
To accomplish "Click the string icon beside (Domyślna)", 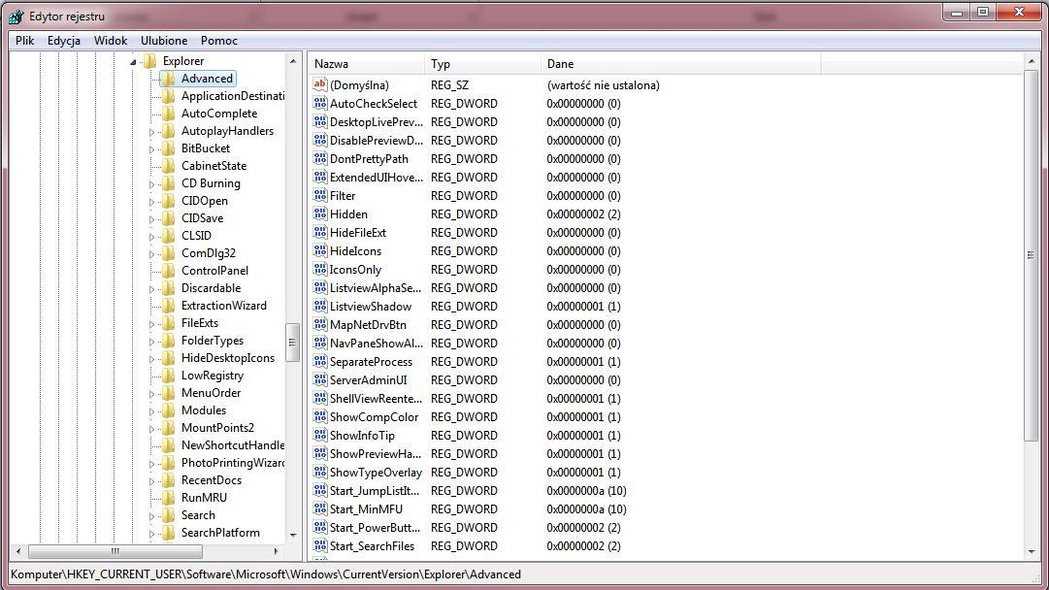I will [x=320, y=84].
